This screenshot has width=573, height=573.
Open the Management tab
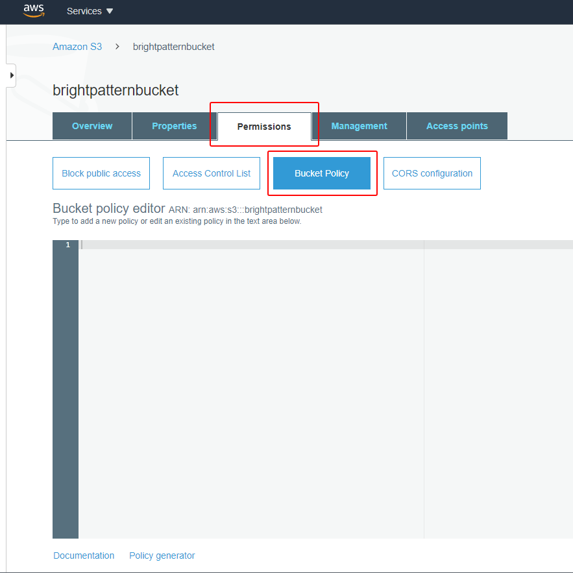click(x=359, y=126)
